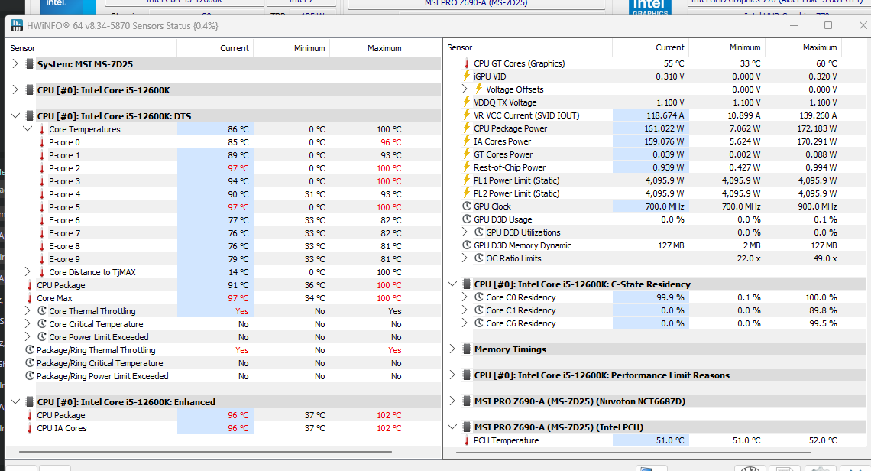Click clock icon beside OC Ratio Limits

click(479, 258)
